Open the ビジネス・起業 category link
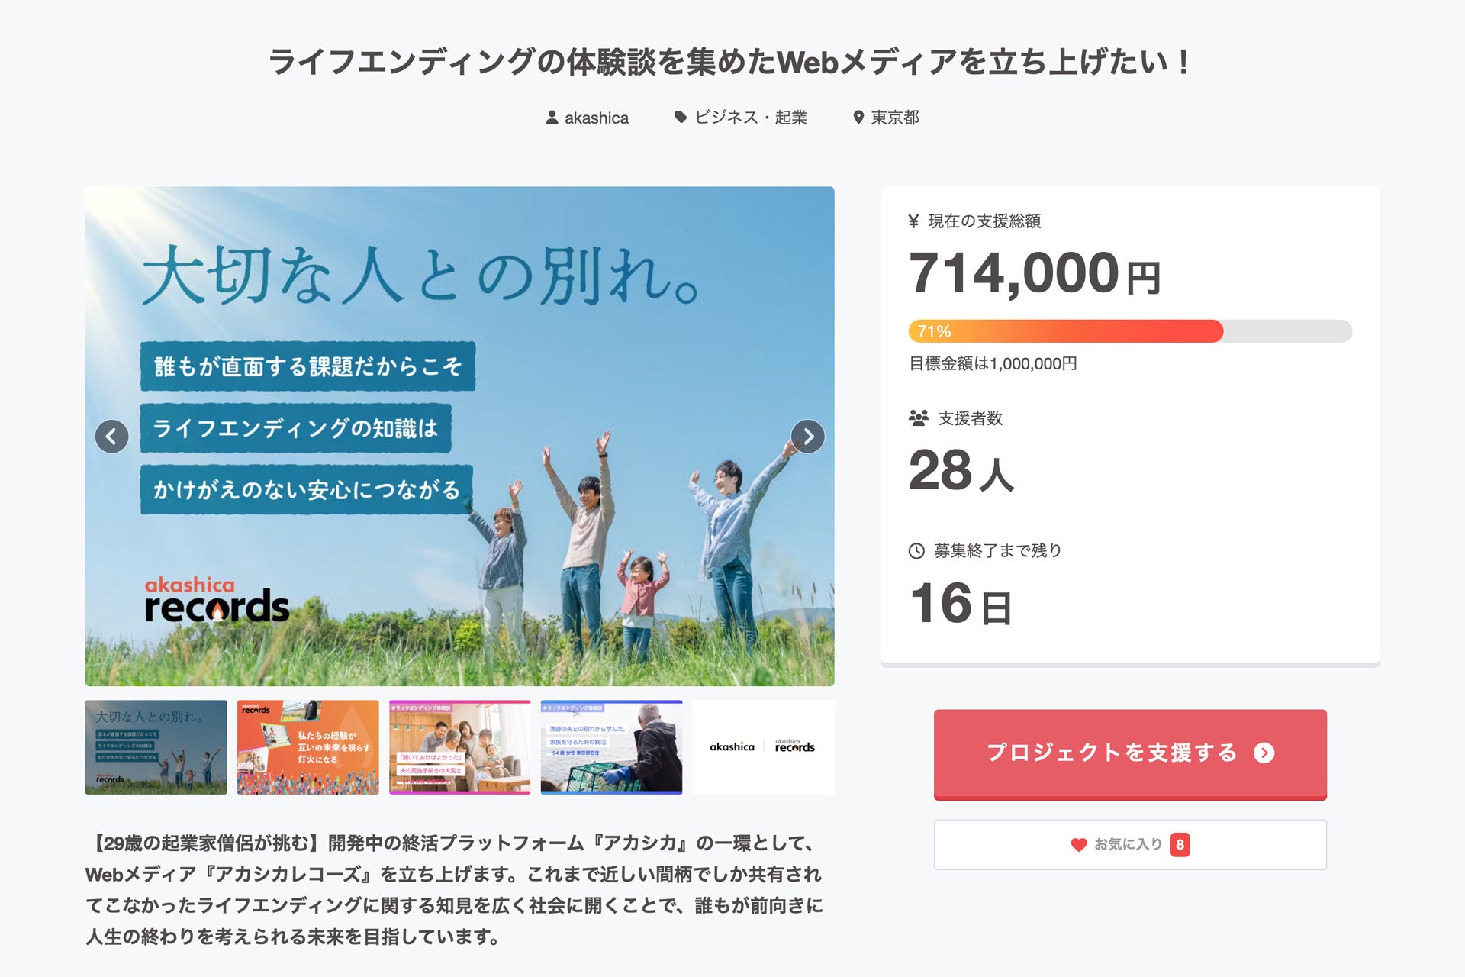The height and width of the screenshot is (977, 1465). point(751,118)
